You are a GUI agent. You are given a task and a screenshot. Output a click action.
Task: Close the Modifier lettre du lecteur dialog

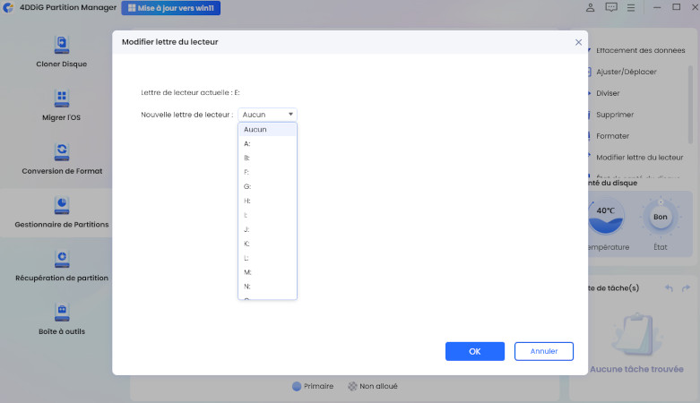pyautogui.click(x=579, y=42)
